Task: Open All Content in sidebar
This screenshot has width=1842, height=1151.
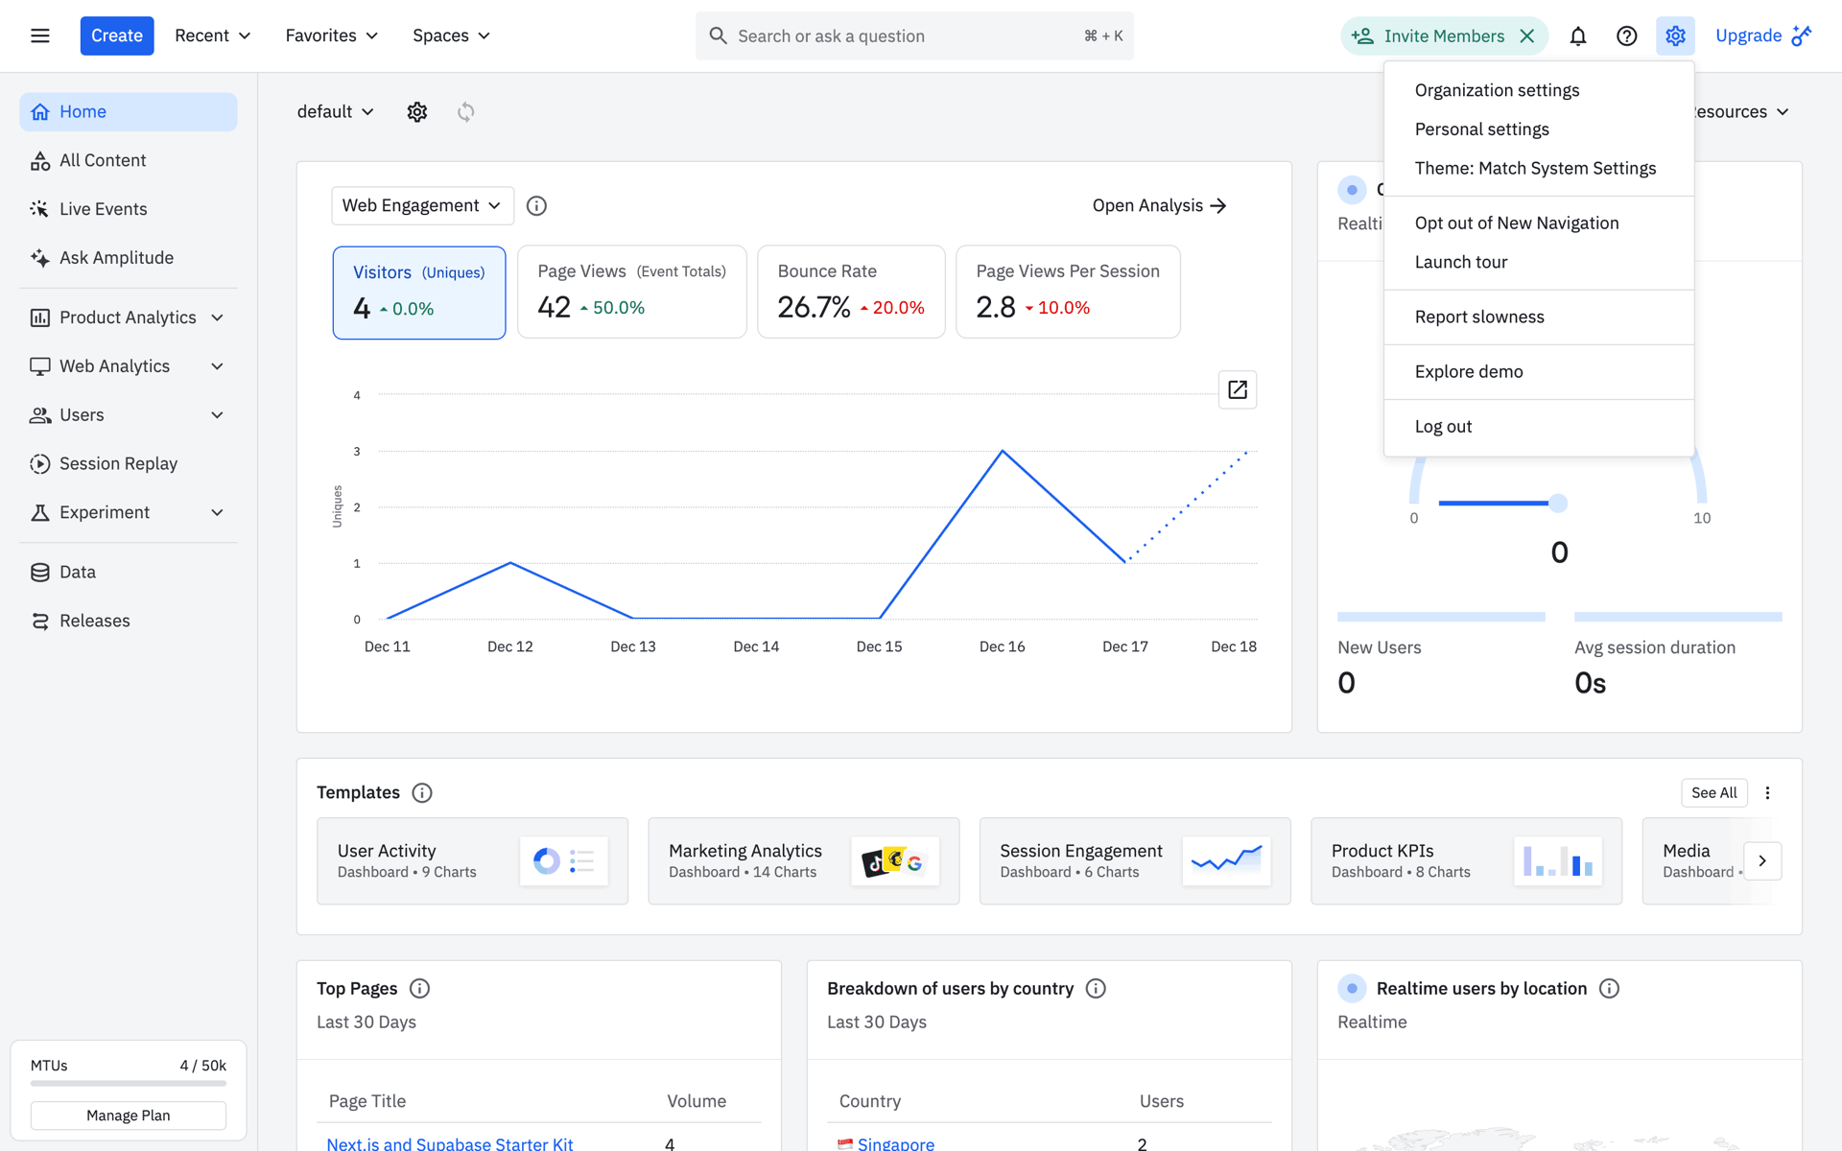Action: (x=129, y=160)
